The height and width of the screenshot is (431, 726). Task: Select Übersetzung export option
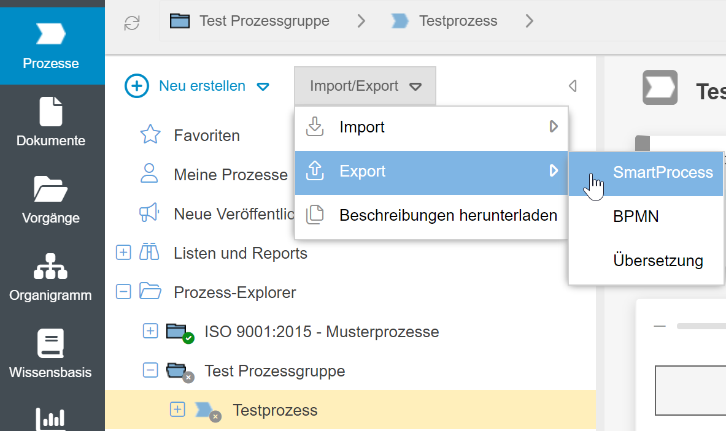(657, 261)
